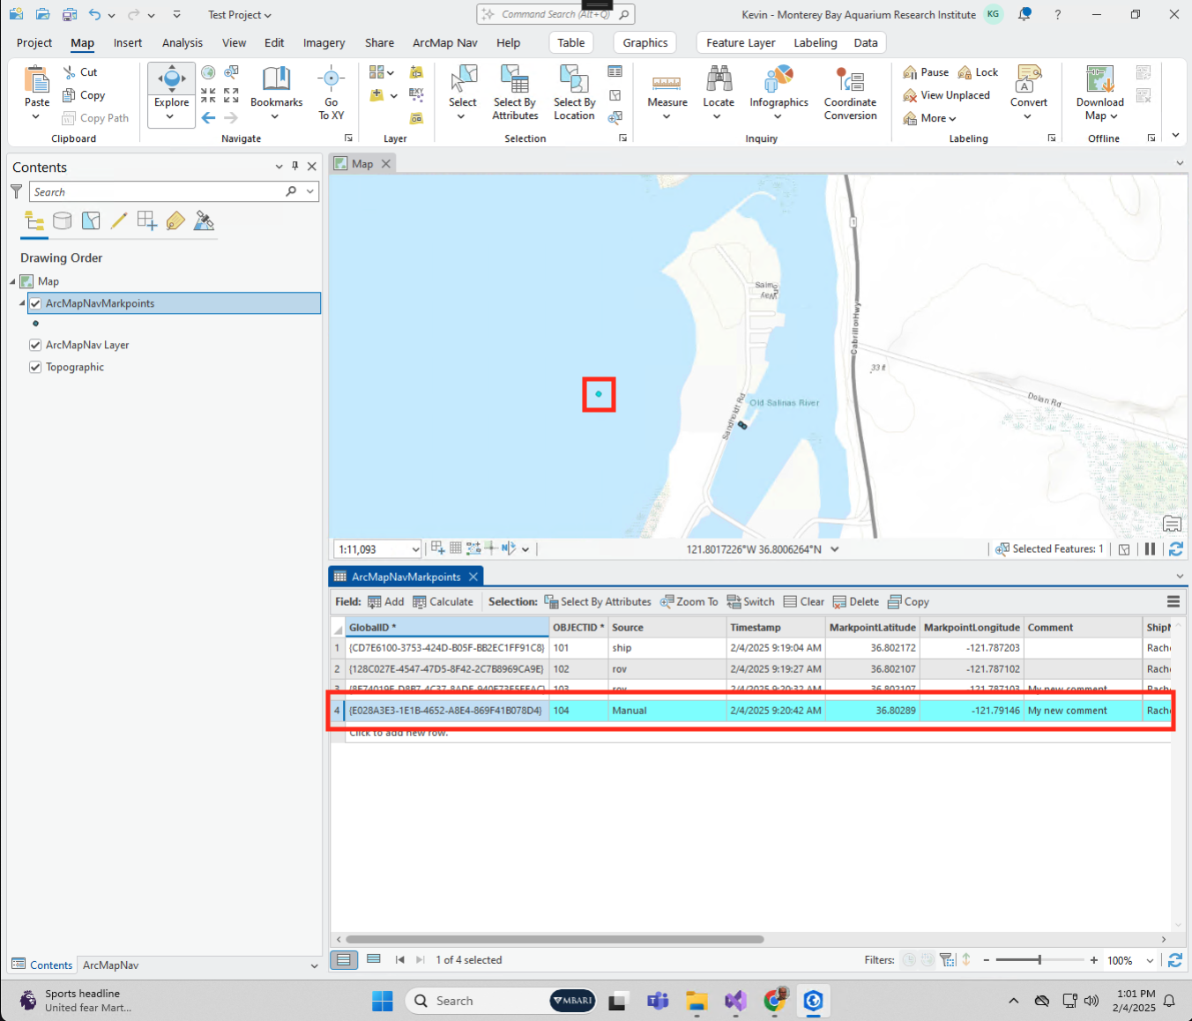Screen dimensions: 1192x1021
Task: Click Zoom To in table toolbar
Action: (x=689, y=602)
